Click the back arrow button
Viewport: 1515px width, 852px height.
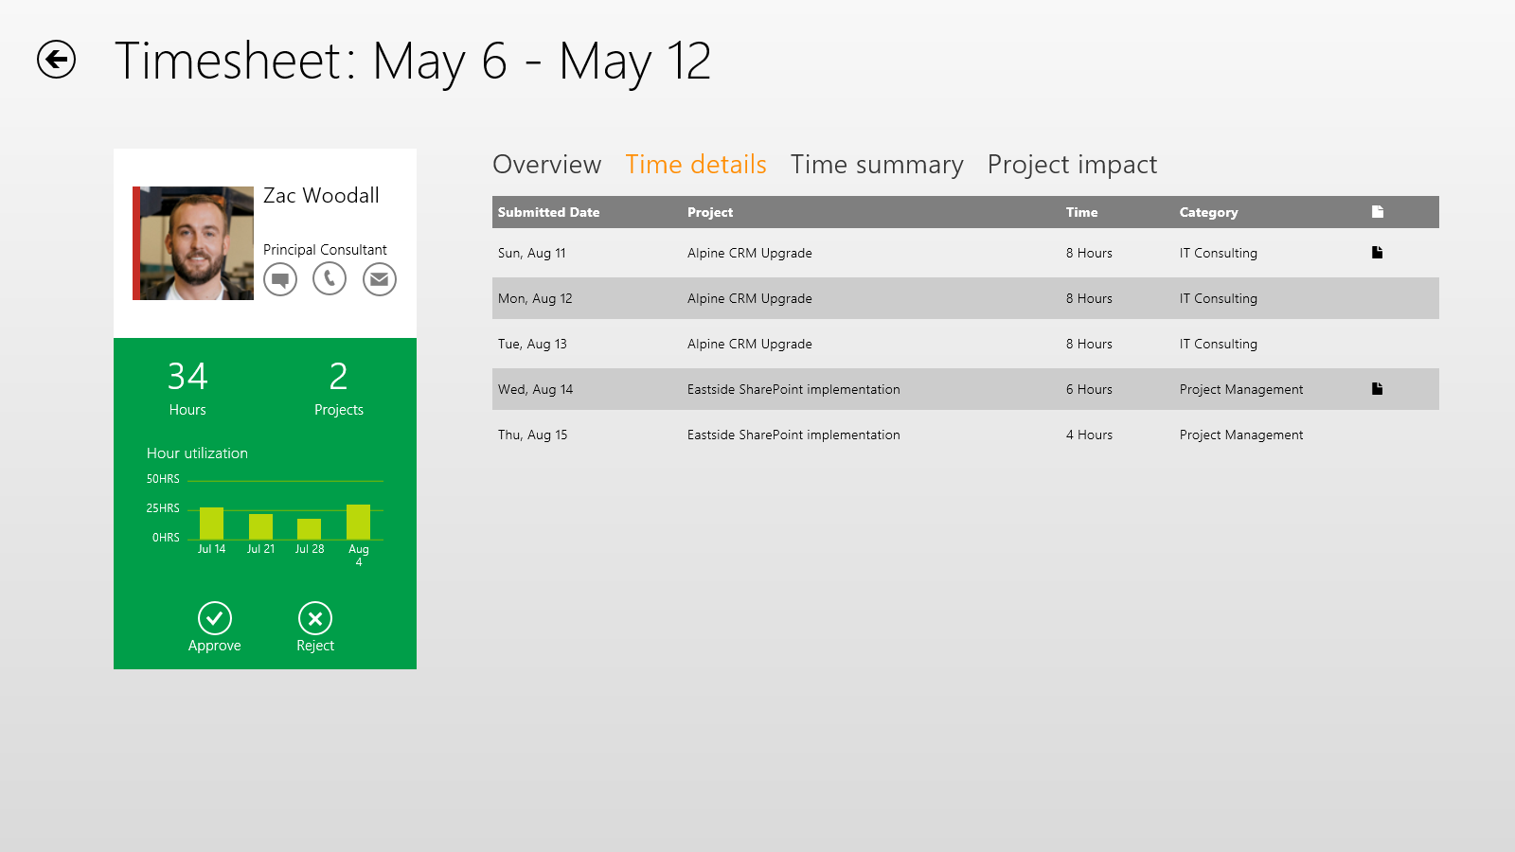pyautogui.click(x=57, y=60)
